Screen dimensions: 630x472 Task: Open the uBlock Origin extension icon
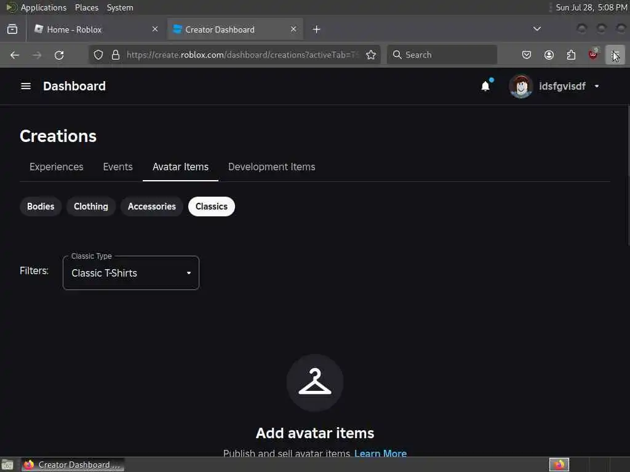tap(593, 54)
